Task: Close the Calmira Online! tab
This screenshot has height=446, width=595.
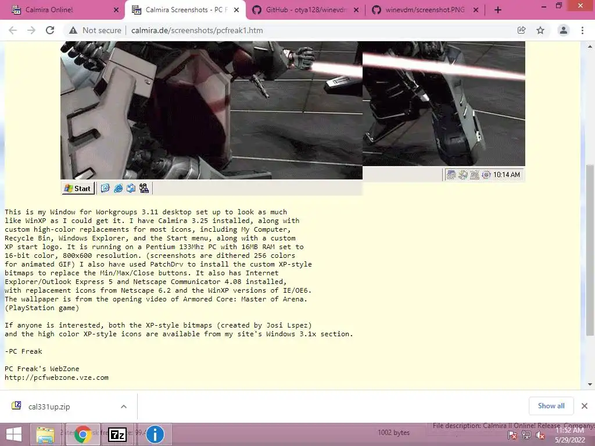Action: point(116,10)
